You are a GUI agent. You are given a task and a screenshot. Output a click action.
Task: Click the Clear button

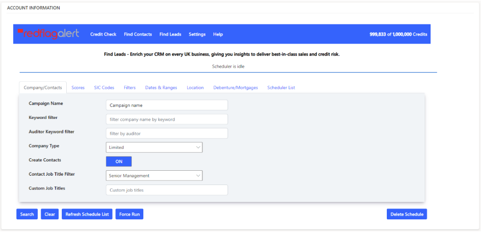(50, 214)
